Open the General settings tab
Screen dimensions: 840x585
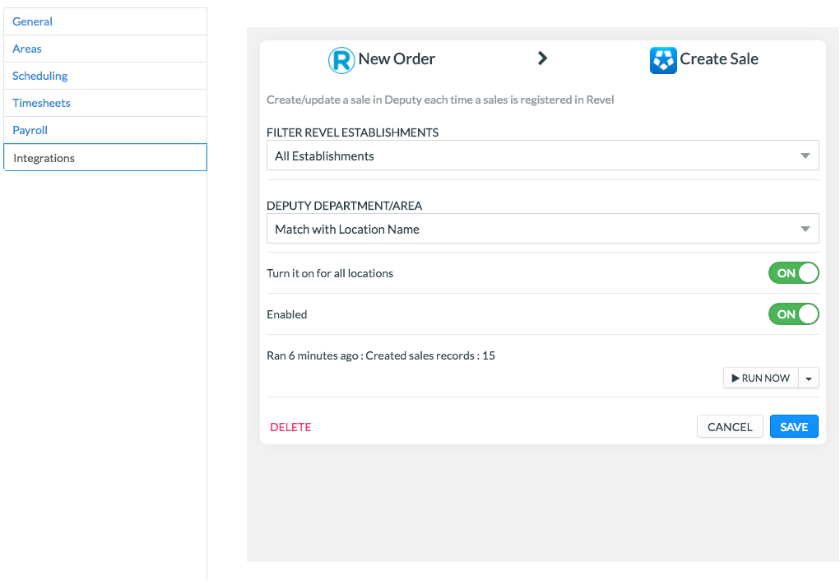point(105,21)
